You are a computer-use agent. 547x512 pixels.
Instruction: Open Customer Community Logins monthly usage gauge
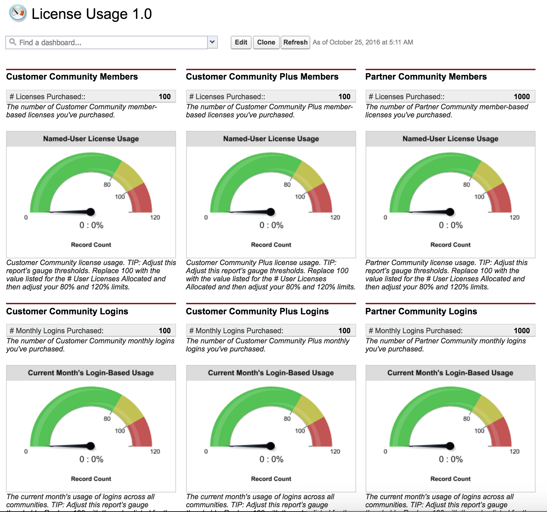point(91,430)
